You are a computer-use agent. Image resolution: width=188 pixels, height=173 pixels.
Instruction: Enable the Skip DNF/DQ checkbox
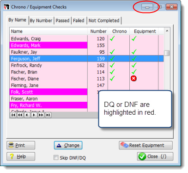point(56,158)
